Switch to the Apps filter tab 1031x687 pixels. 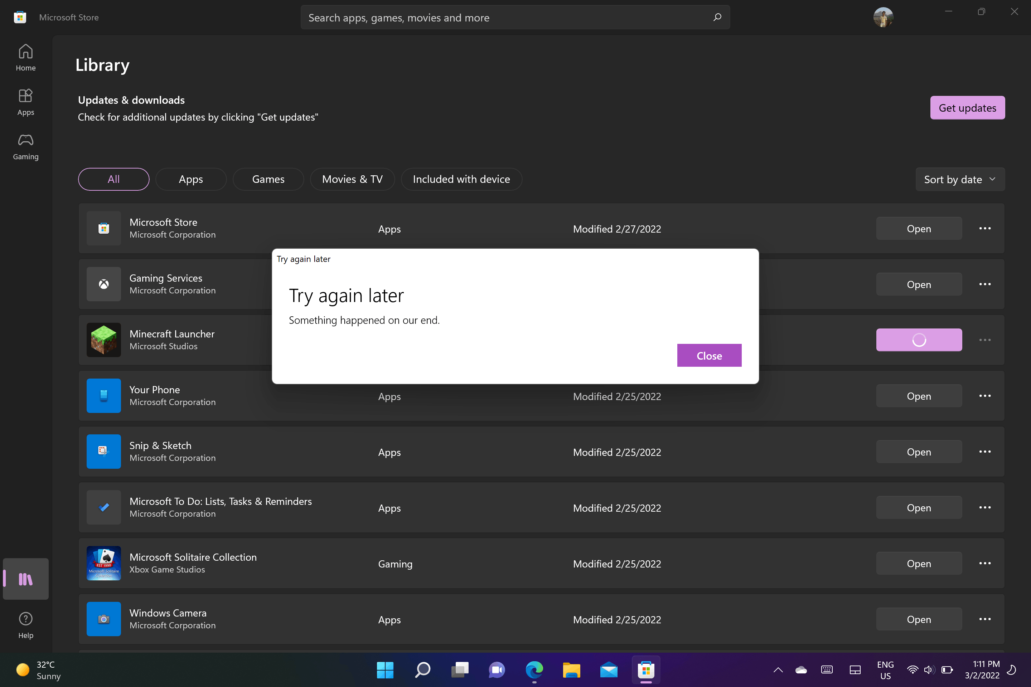[191, 179]
